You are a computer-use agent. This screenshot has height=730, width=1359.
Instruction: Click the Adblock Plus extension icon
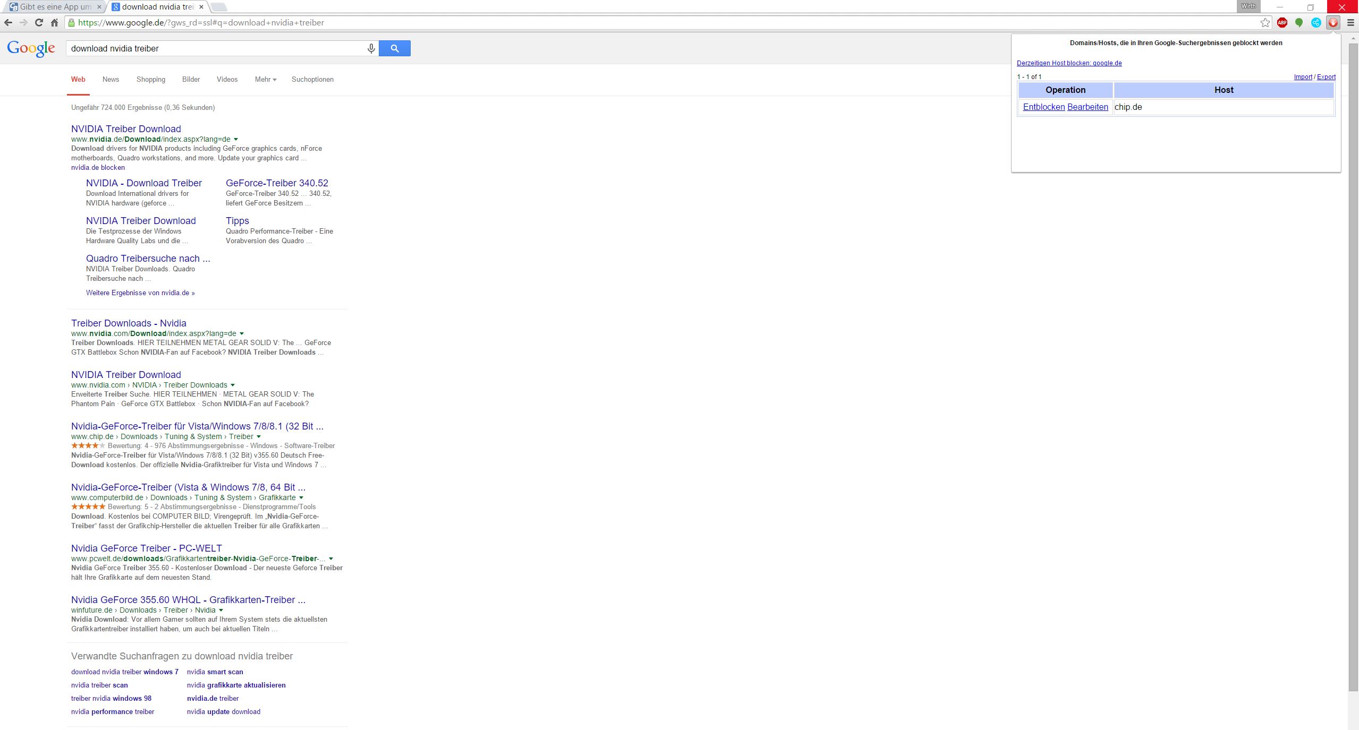pyautogui.click(x=1282, y=22)
